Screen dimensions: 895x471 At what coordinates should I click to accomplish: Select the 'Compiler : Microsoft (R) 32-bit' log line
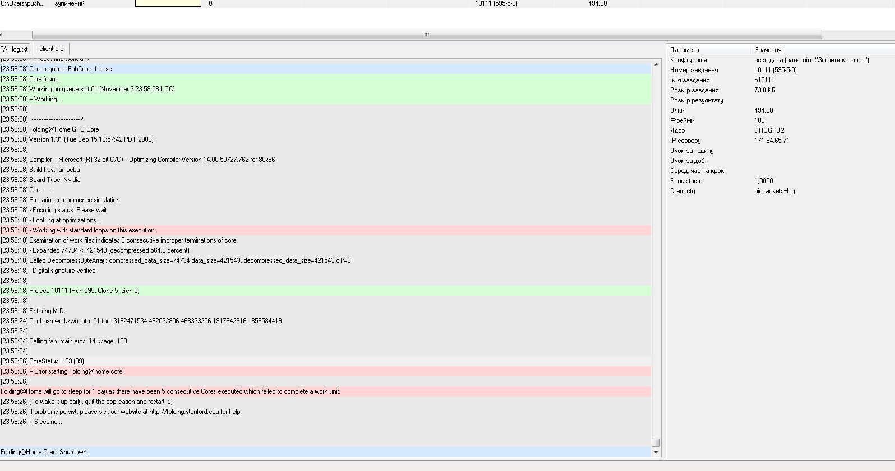click(325, 160)
